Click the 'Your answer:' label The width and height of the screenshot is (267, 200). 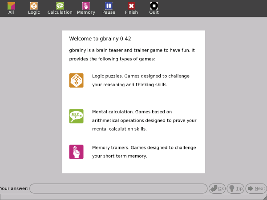[x=14, y=188]
